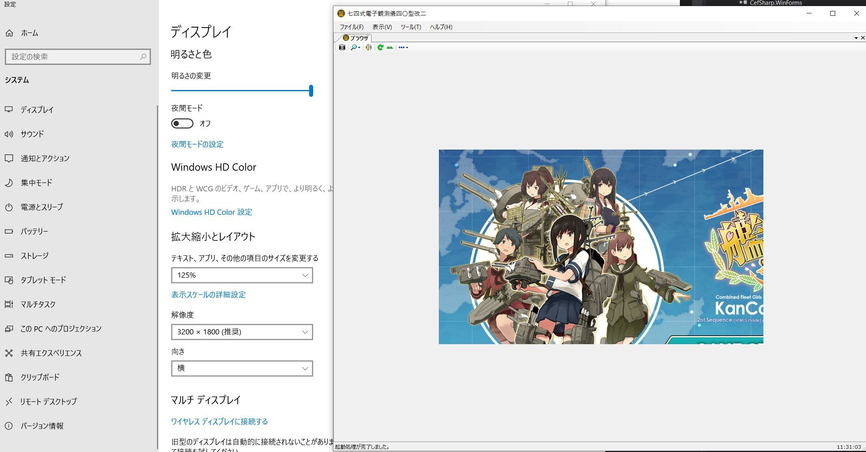Open the ツール(T) menu
This screenshot has height=452, width=866.
tap(410, 27)
